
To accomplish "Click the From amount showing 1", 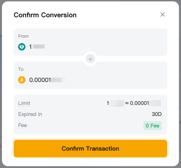I will tap(31, 47).
